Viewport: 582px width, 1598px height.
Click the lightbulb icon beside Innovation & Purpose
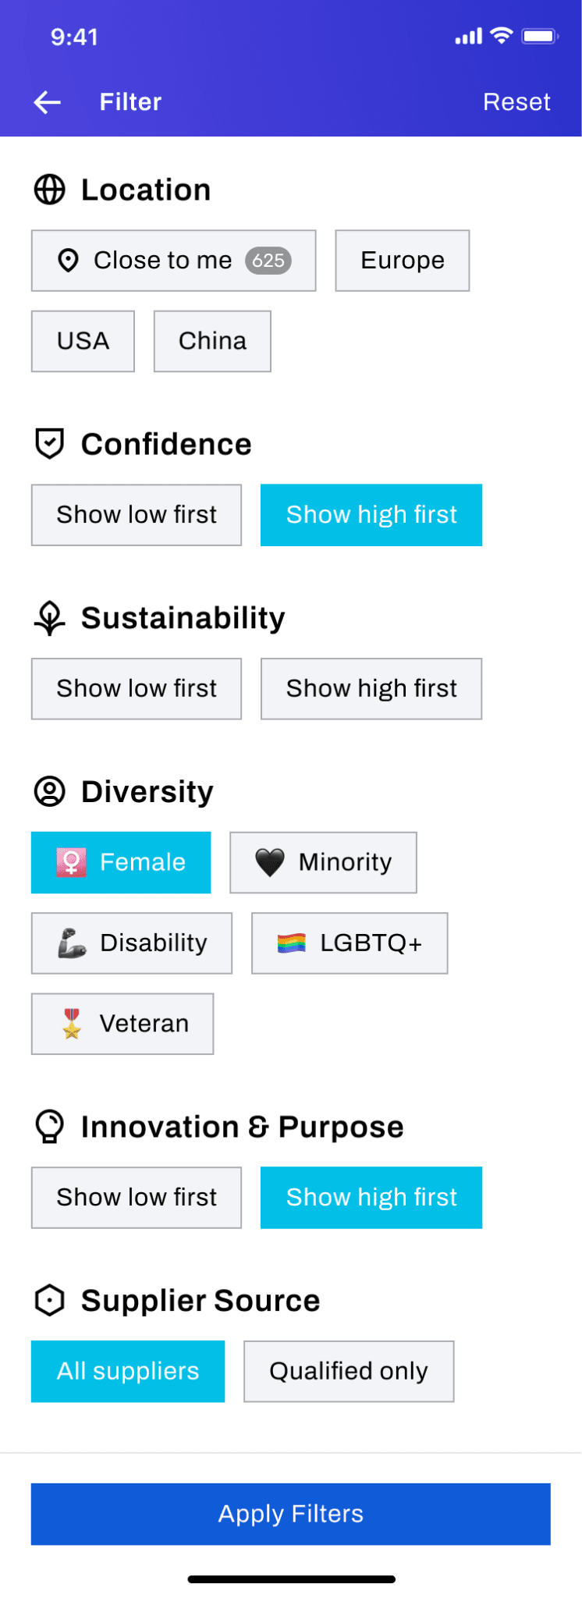(x=50, y=1127)
